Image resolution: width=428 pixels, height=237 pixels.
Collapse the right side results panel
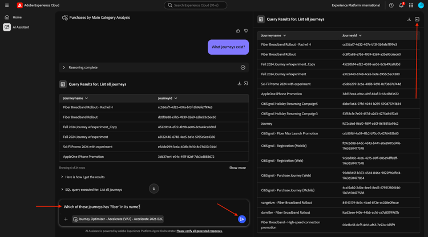[417, 19]
